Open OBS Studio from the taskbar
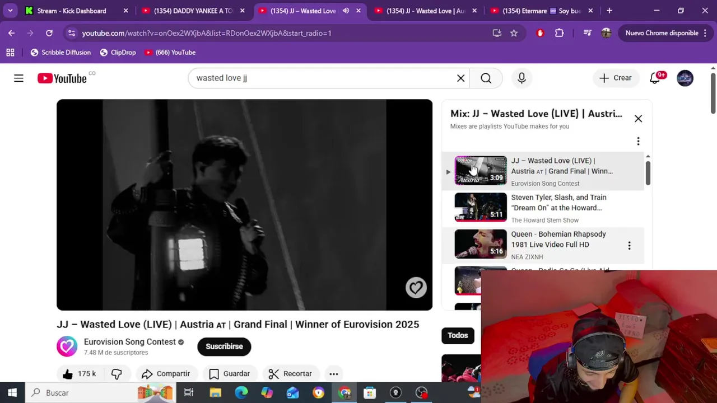This screenshot has height=403, width=717. click(395, 393)
